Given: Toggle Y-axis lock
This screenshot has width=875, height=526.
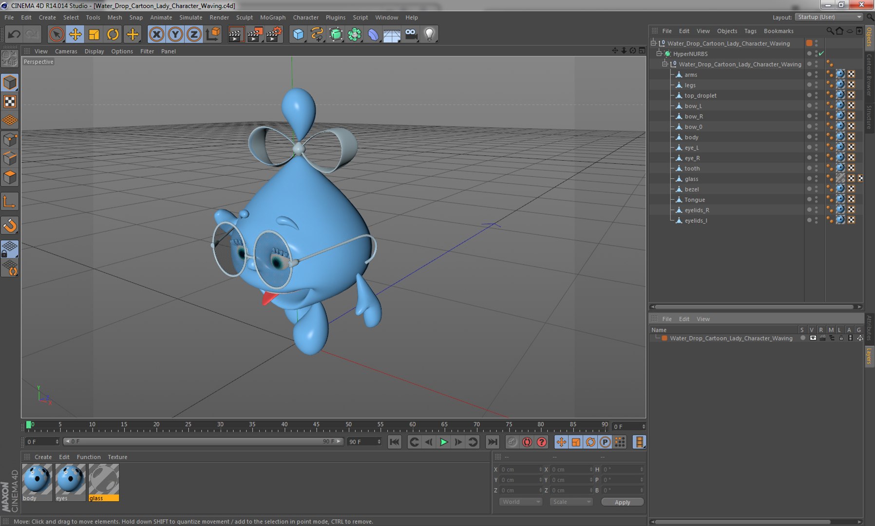Looking at the screenshot, I should pyautogui.click(x=175, y=34).
